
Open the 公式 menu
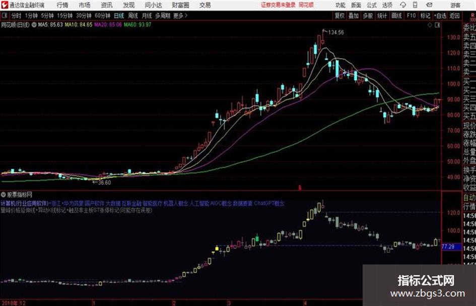coord(371,5)
